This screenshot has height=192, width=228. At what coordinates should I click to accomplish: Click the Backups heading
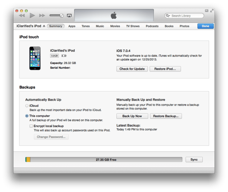[x=27, y=87]
